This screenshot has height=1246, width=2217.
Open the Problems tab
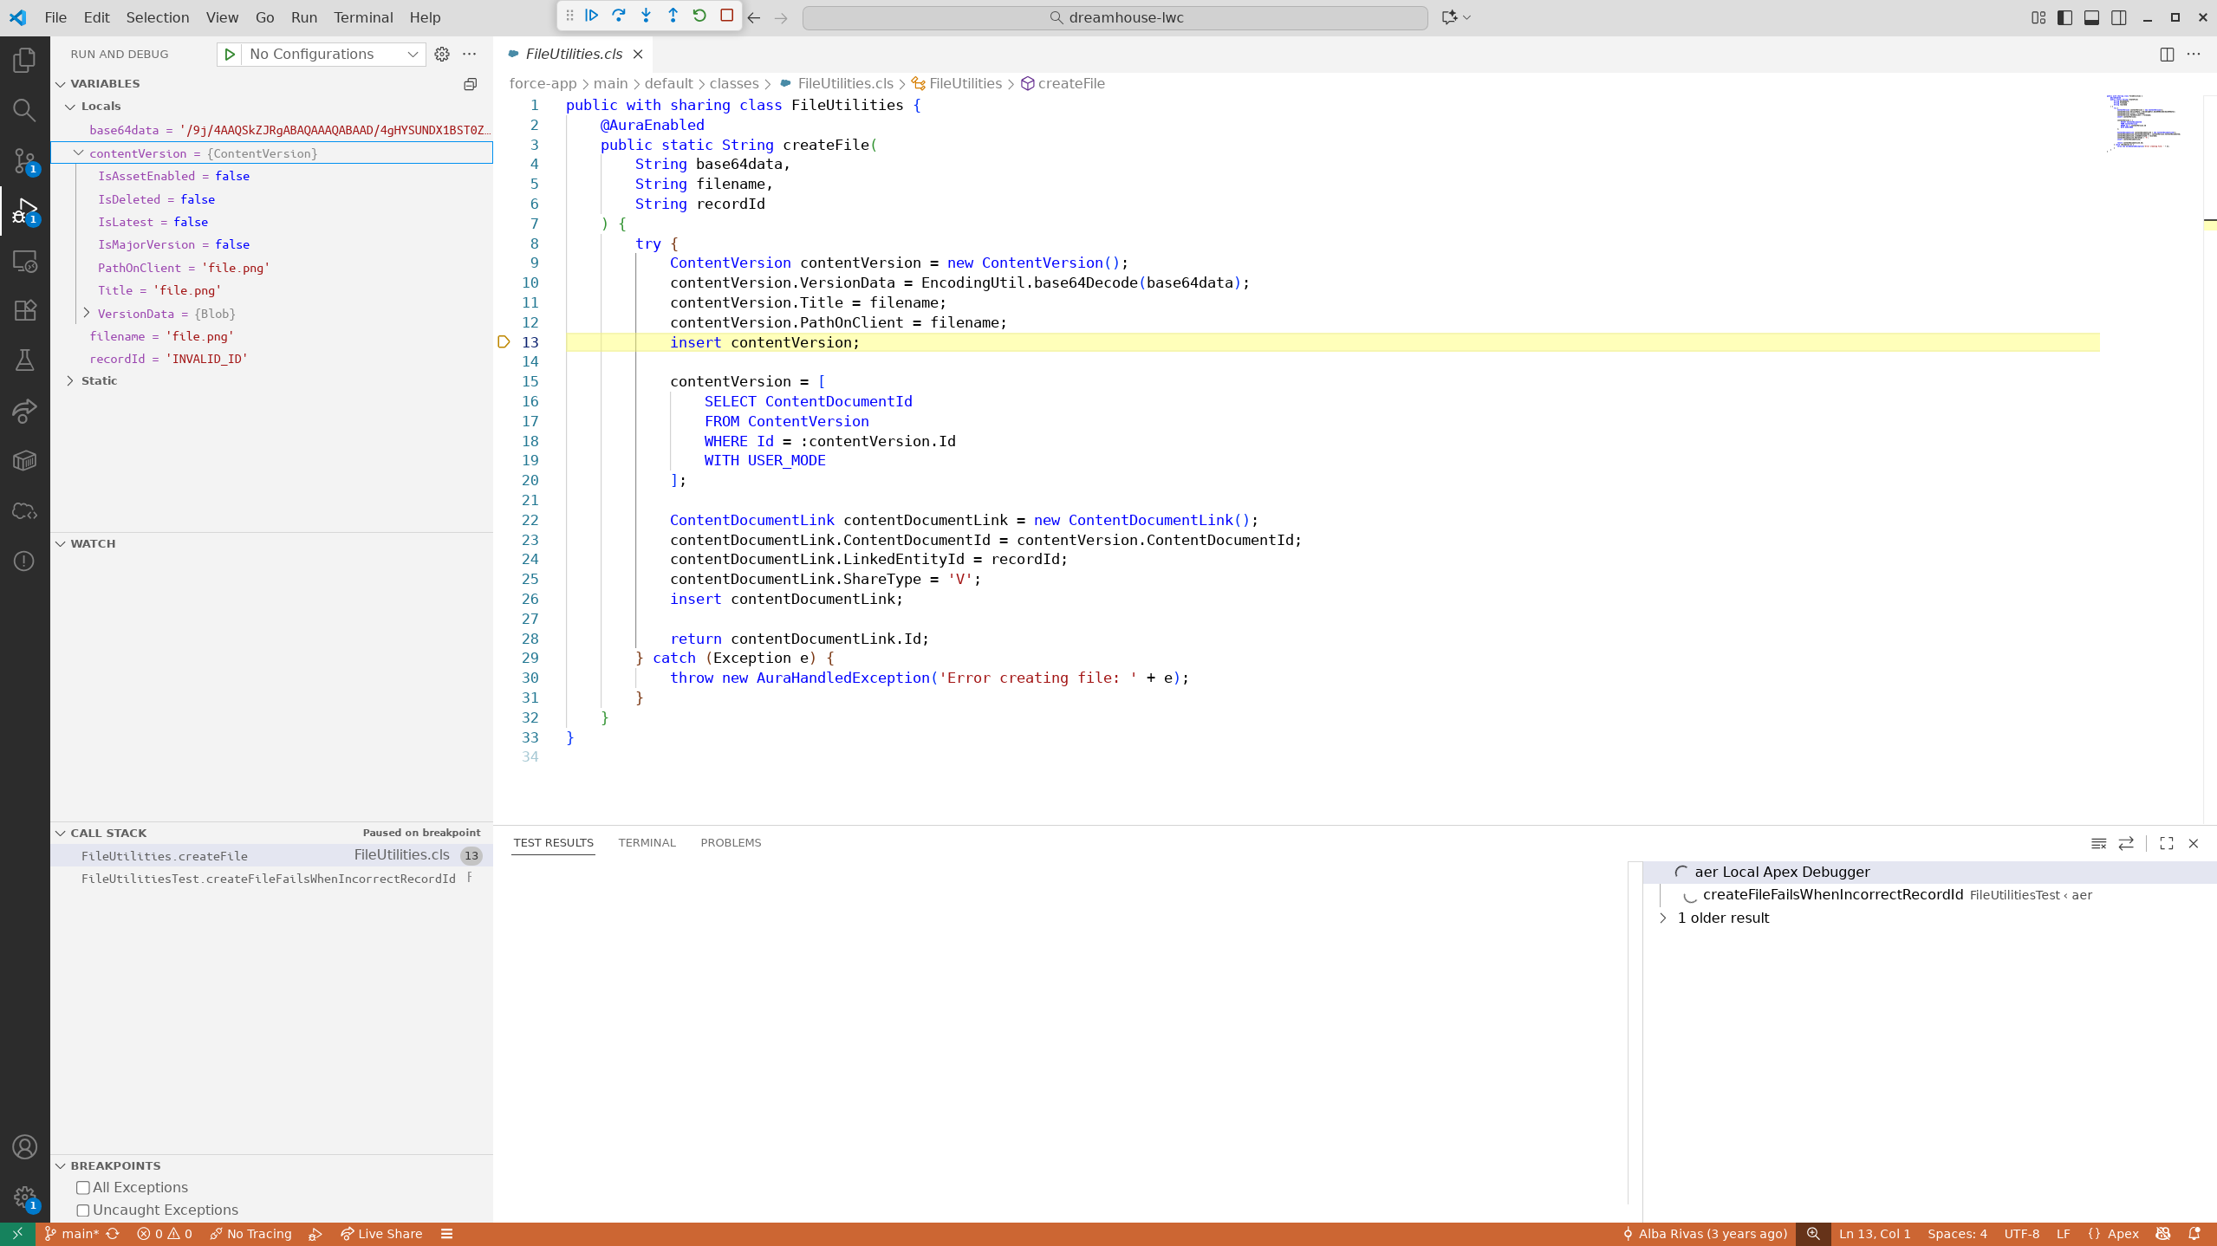[x=730, y=842]
